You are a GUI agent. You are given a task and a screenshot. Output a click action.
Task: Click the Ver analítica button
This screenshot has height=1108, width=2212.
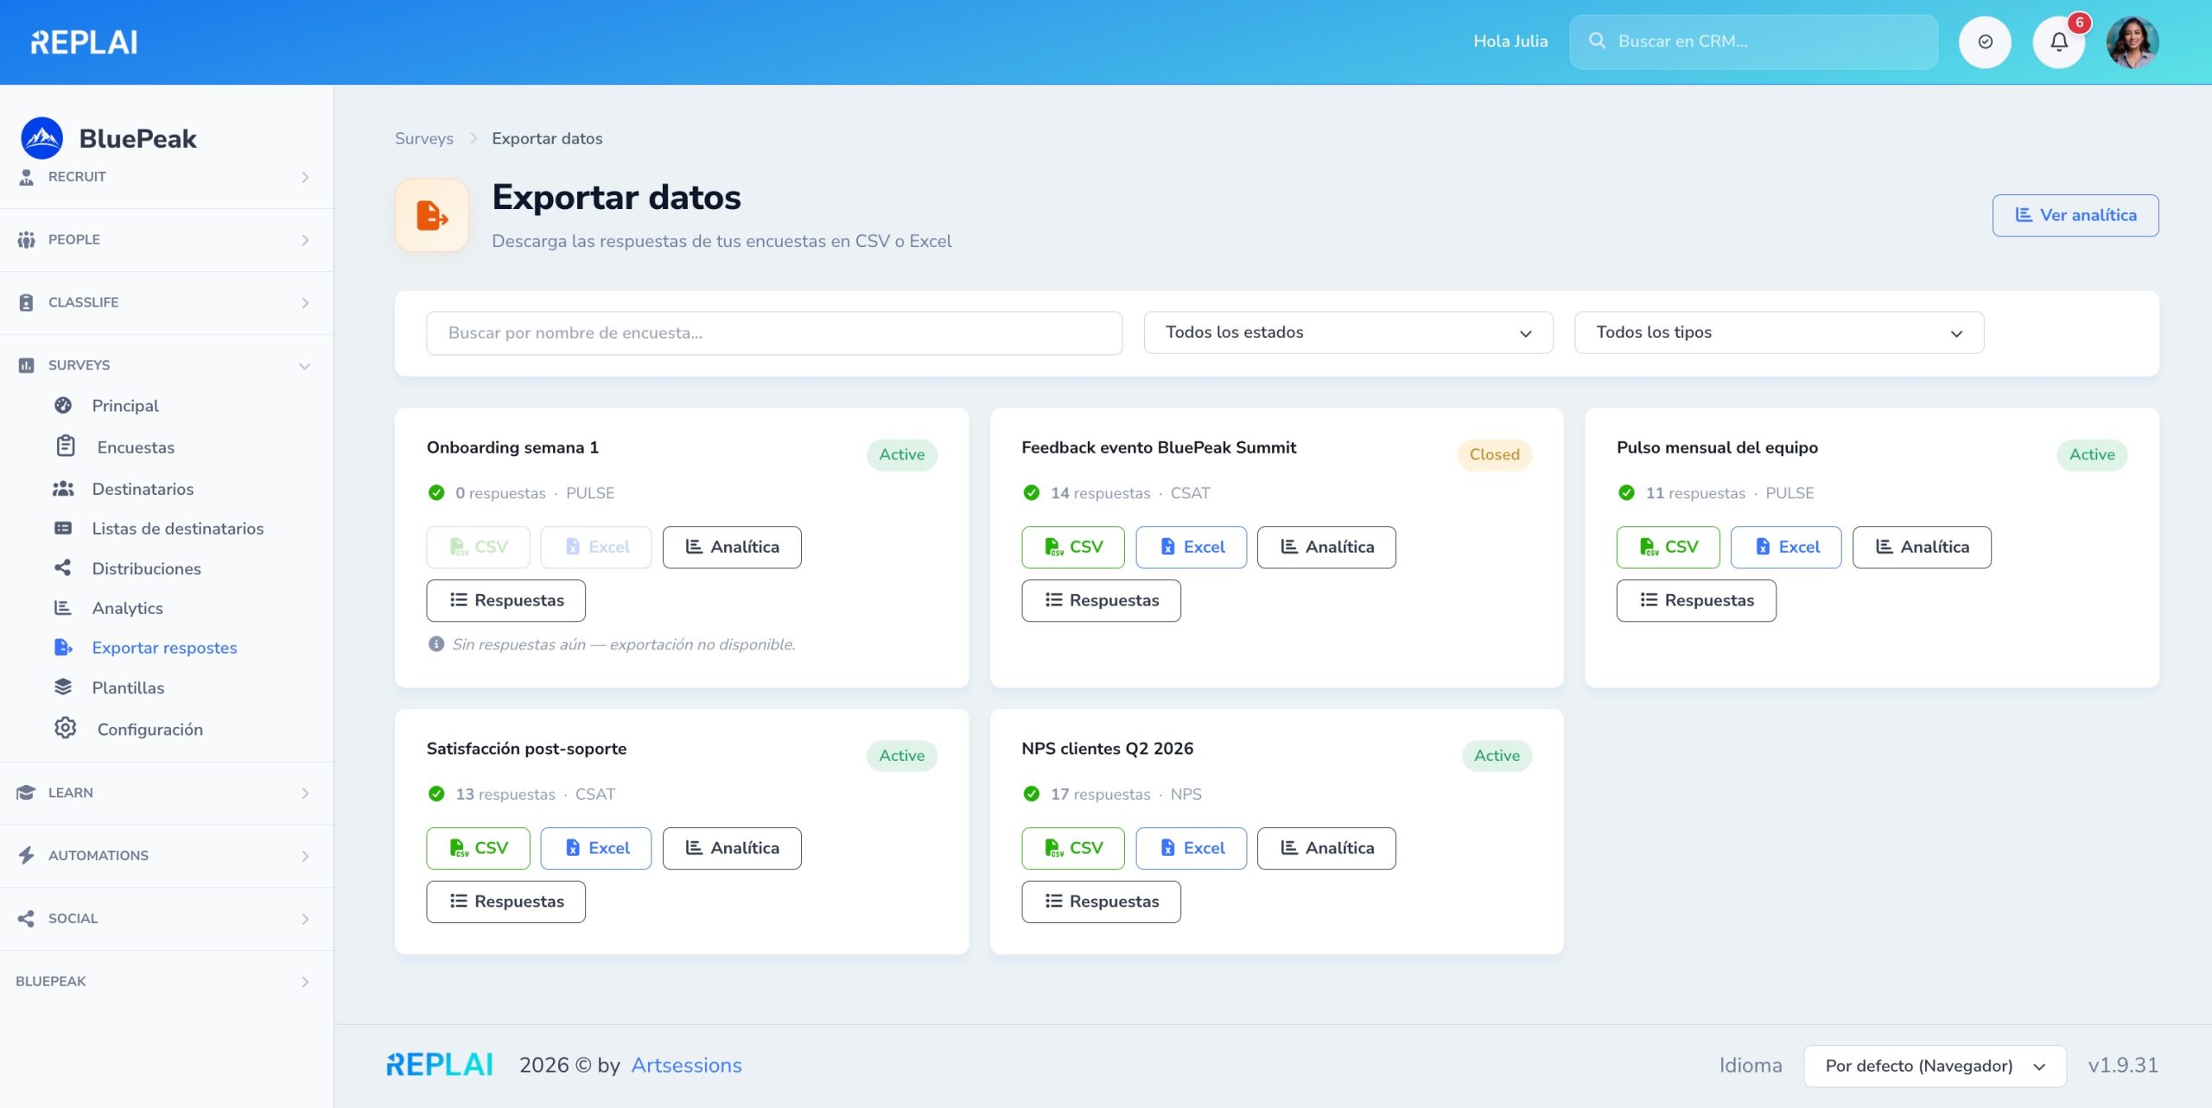click(2075, 215)
